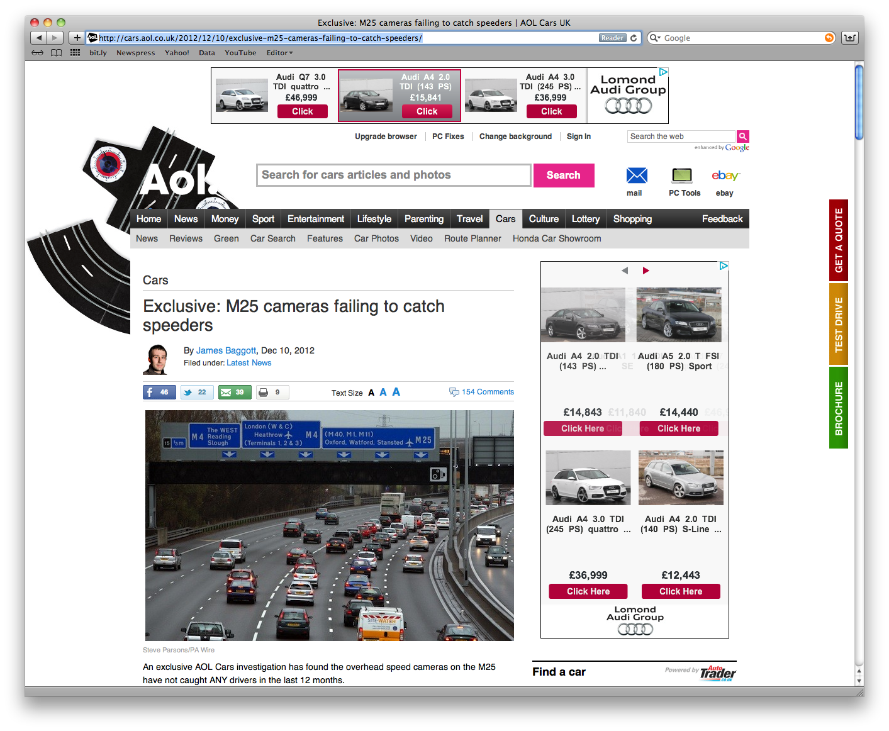This screenshot has height=731, width=889.
Task: Click AdChoices icon on top banner ad
Action: (663, 72)
